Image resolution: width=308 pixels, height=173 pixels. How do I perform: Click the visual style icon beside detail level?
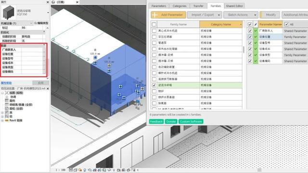[x=75, y=170]
